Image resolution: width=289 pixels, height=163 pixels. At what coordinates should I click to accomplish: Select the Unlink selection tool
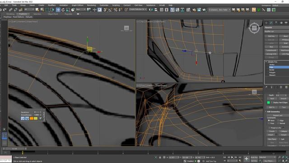click(x=16, y=10)
